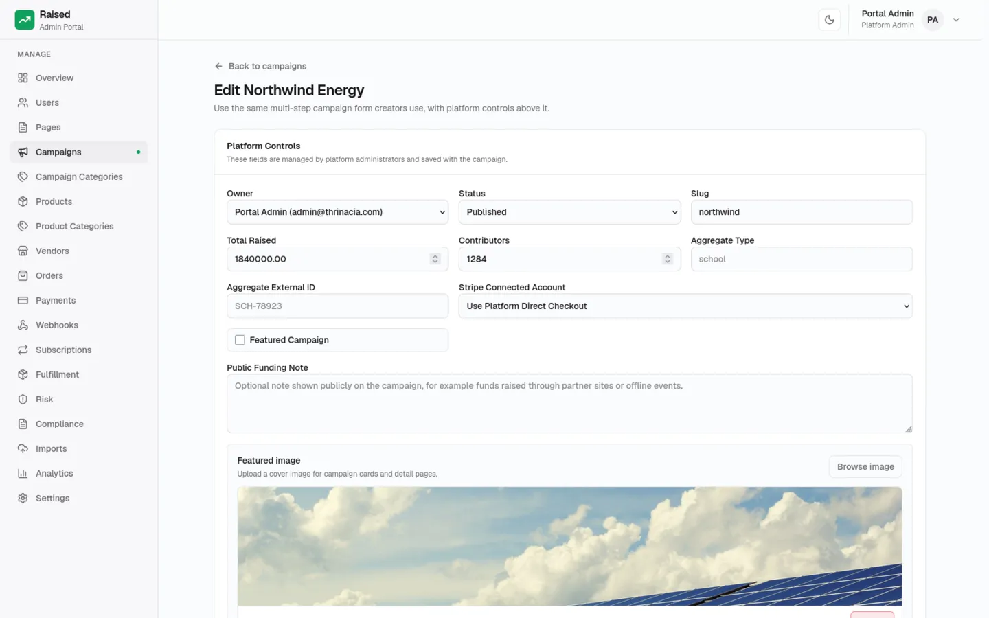This screenshot has height=618, width=989.
Task: Click the back arrow icon beside Back to campaigns
Action: [218, 66]
